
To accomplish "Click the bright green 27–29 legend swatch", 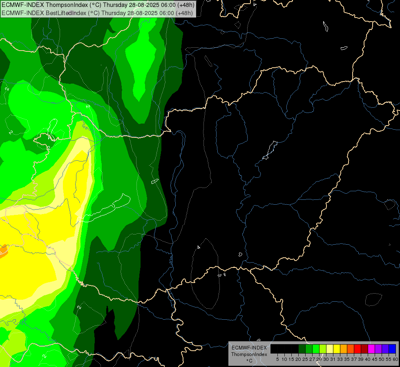I will coord(316,349).
